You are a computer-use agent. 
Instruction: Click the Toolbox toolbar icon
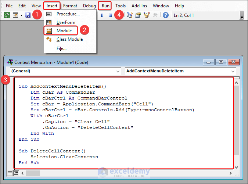155,15
